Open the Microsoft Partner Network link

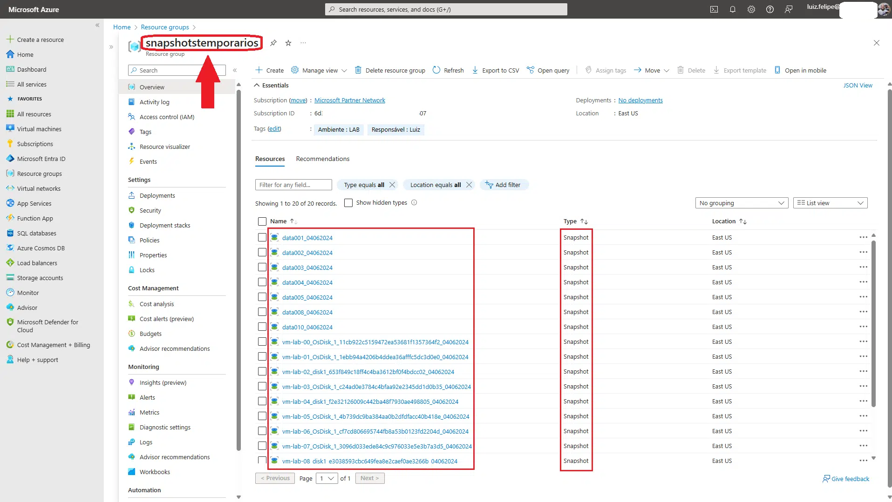(x=349, y=100)
